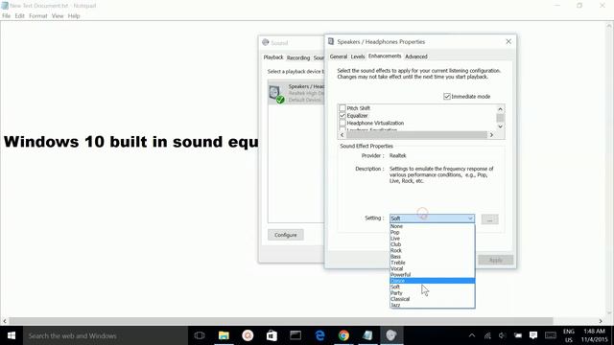Screen dimensions: 614x345
Task: Open the Notepad Help menu
Action: [x=74, y=16]
